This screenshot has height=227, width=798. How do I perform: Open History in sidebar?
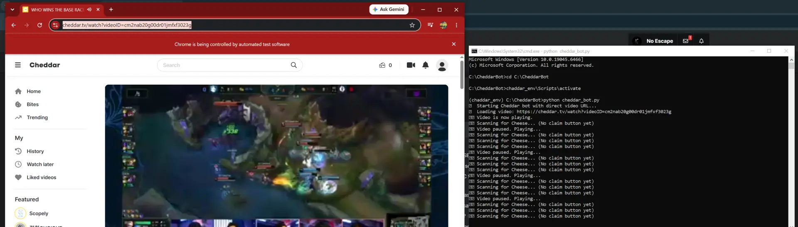click(35, 151)
